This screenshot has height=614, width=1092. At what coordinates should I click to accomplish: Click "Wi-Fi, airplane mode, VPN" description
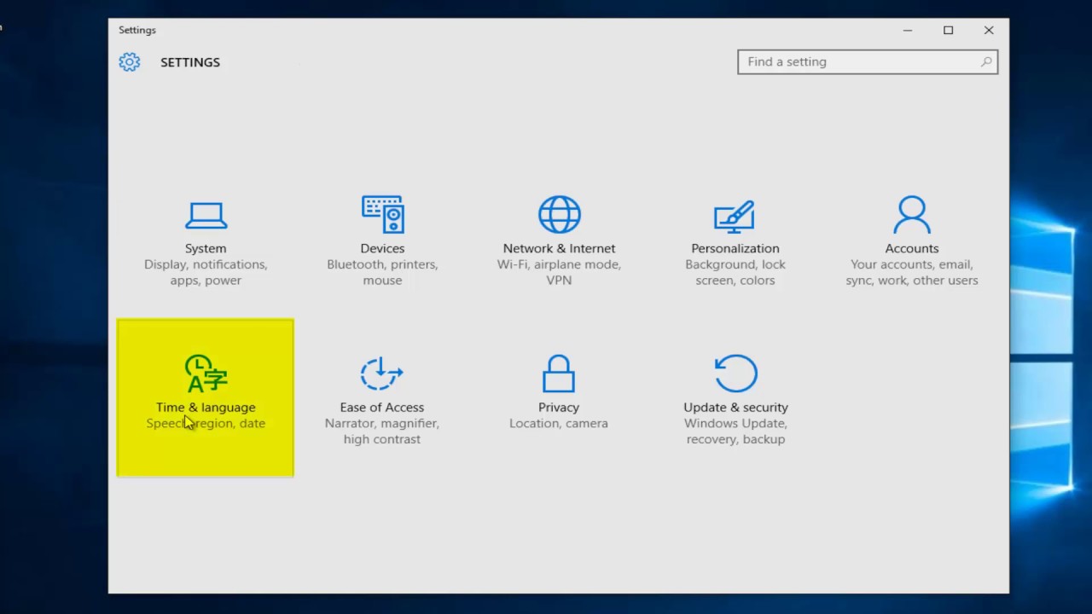[559, 272]
